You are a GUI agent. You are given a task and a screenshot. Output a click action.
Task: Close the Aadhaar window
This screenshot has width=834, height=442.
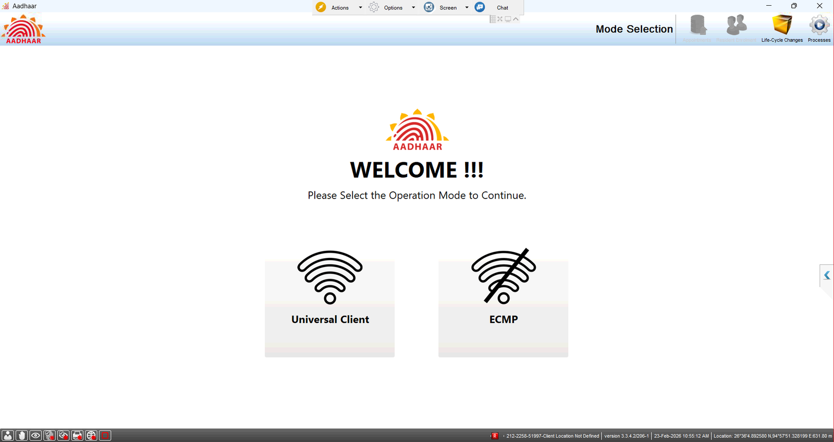click(x=819, y=6)
